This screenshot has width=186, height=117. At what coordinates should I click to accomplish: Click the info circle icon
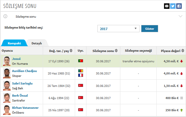(5, 16)
